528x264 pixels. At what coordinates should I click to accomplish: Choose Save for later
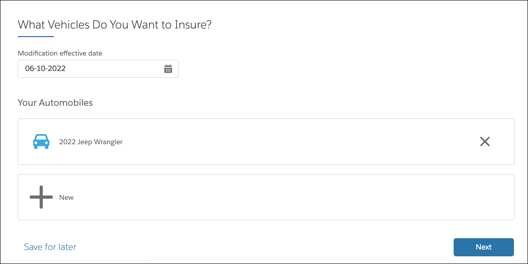pos(50,247)
